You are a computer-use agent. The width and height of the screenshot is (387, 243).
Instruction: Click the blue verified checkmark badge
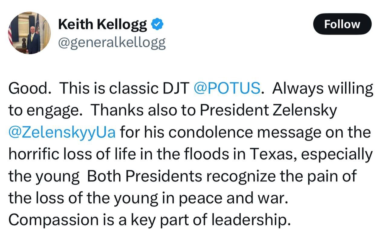pos(157,24)
